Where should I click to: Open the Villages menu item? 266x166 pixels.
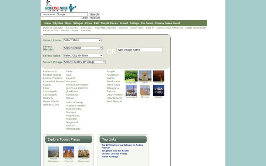[78, 23]
